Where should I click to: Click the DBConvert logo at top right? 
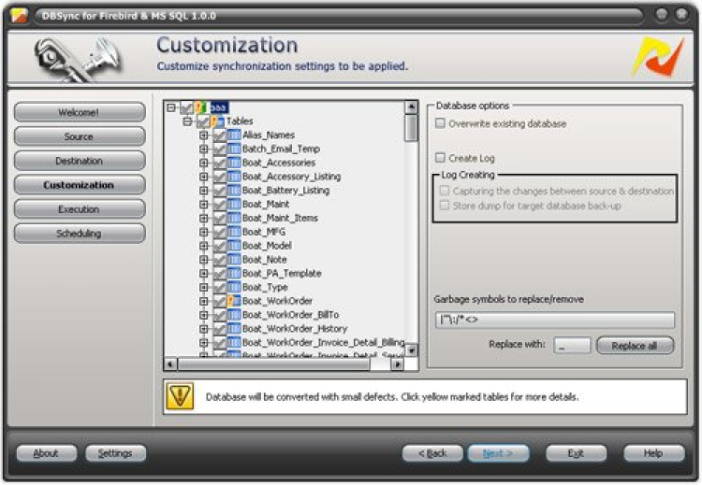658,57
